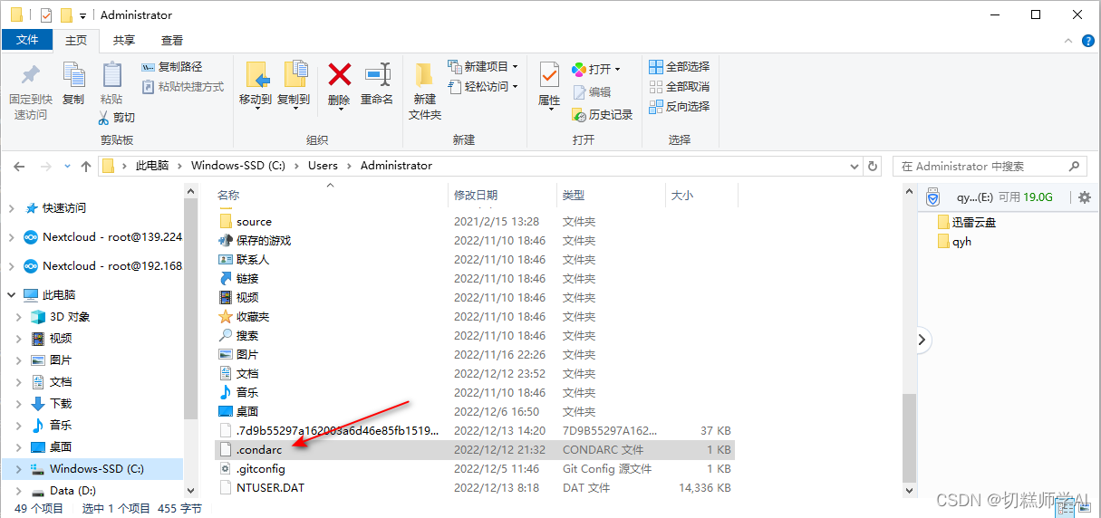Select the Contacts (联系人) folder icon
Viewport: 1101px width, 518px height.
[226, 260]
